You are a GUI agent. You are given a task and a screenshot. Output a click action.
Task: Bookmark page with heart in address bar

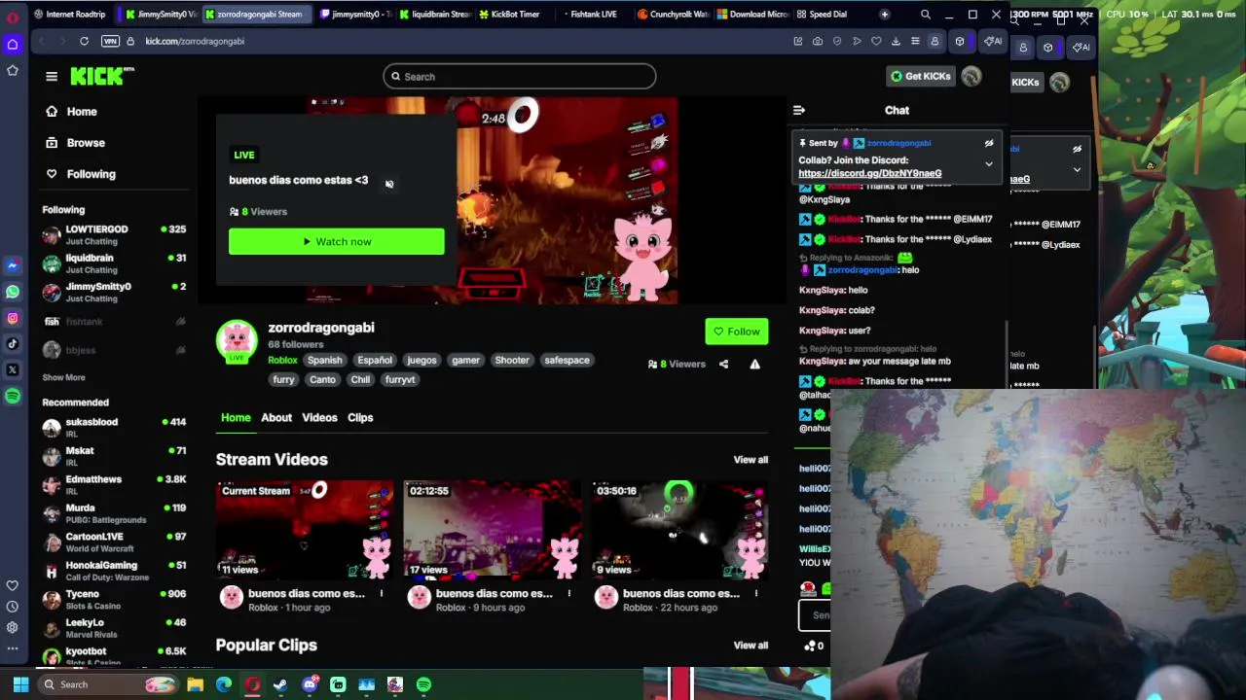coord(876,41)
